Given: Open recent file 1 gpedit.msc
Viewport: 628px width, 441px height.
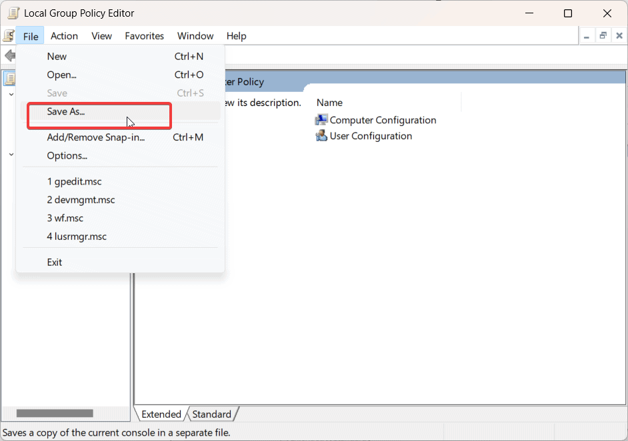Looking at the screenshot, I should point(120,182).
